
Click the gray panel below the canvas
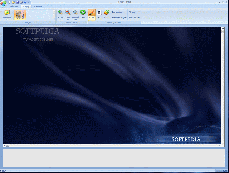pyautogui.click(x=114, y=158)
